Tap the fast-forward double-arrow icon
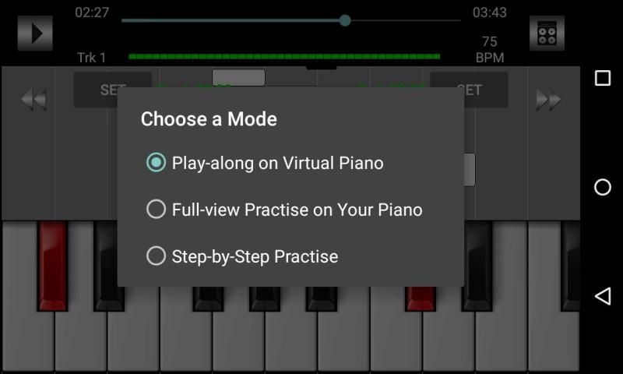Screen dimensions: 623x374 click(x=548, y=100)
